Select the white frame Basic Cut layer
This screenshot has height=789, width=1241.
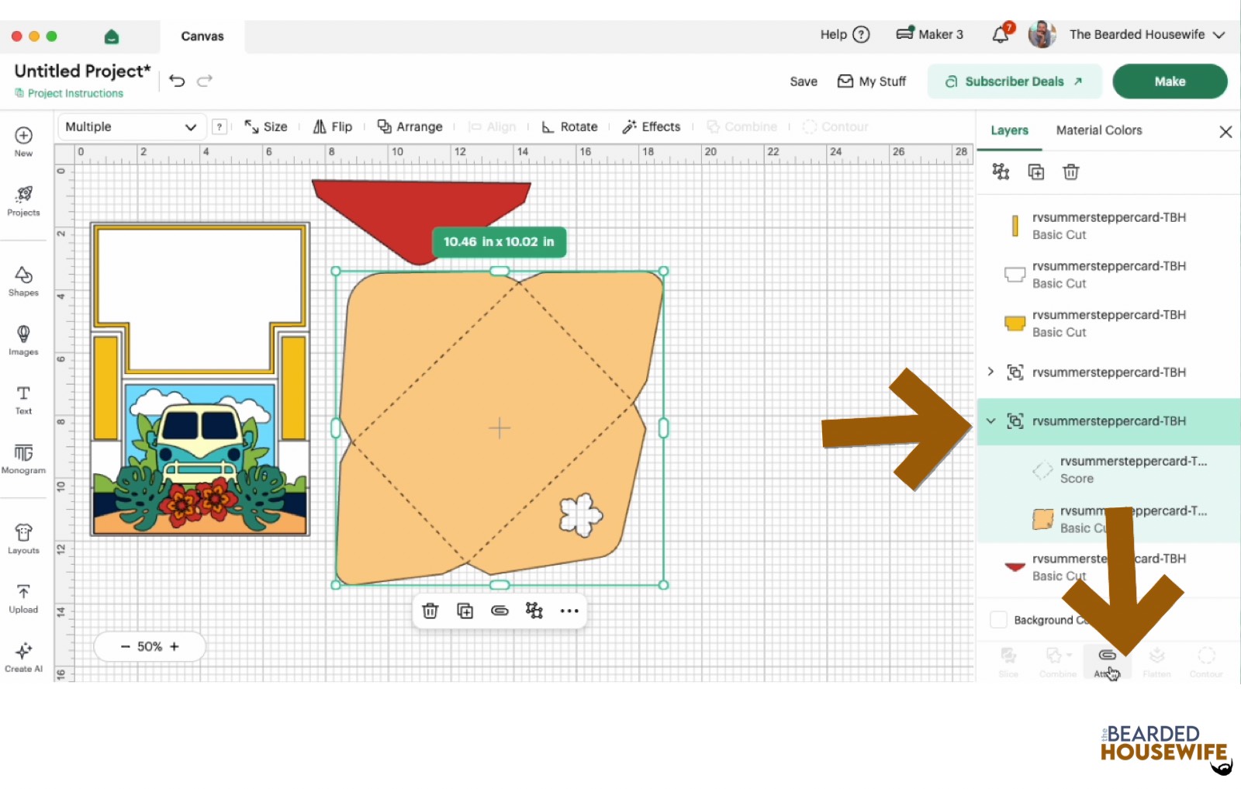(1109, 275)
